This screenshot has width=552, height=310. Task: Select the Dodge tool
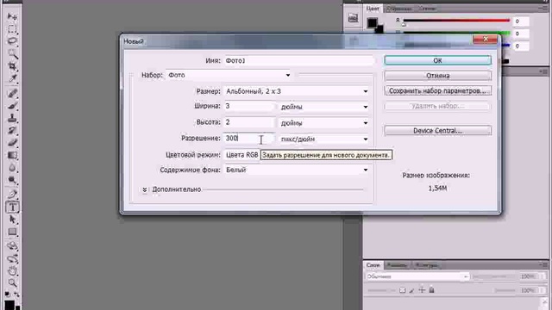pyautogui.click(x=12, y=180)
